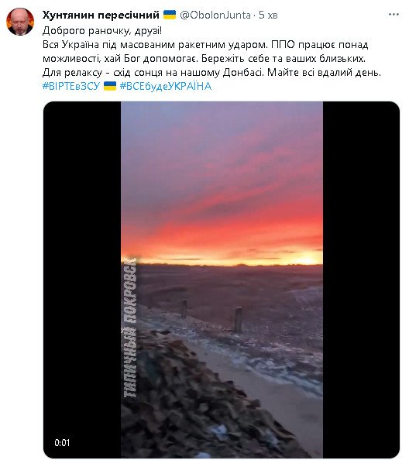Screen dimensions: 409x460
Task: Open the tweet author's profile avatar
Action: [20, 22]
